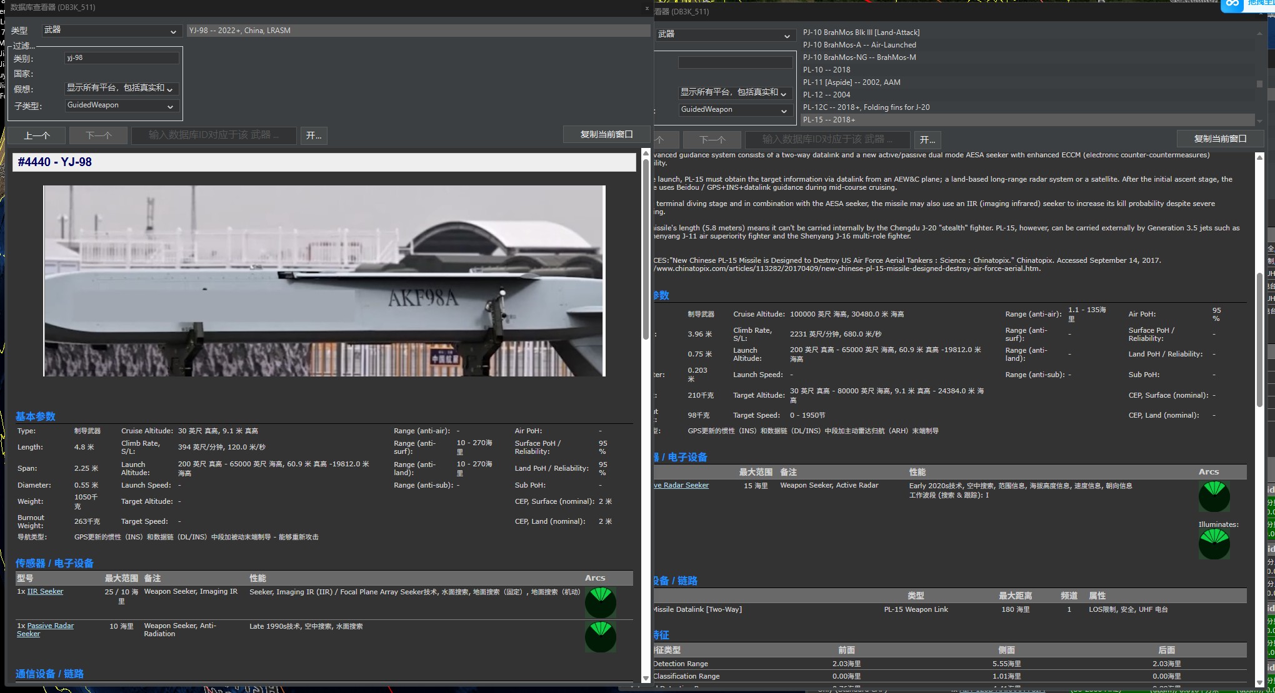Click the Passive Radar Seeker arc icon
This screenshot has width=1275, height=693.
point(600,636)
